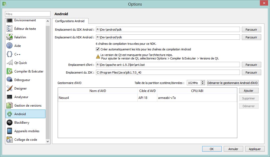Open the Débogueur icon
Image resolution: width=270 pixels, height=157 pixels.
10,80
